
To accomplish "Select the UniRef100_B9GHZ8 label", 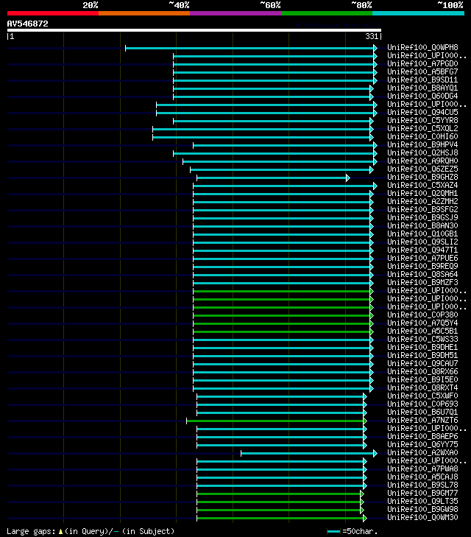I will pyautogui.click(x=422, y=177).
